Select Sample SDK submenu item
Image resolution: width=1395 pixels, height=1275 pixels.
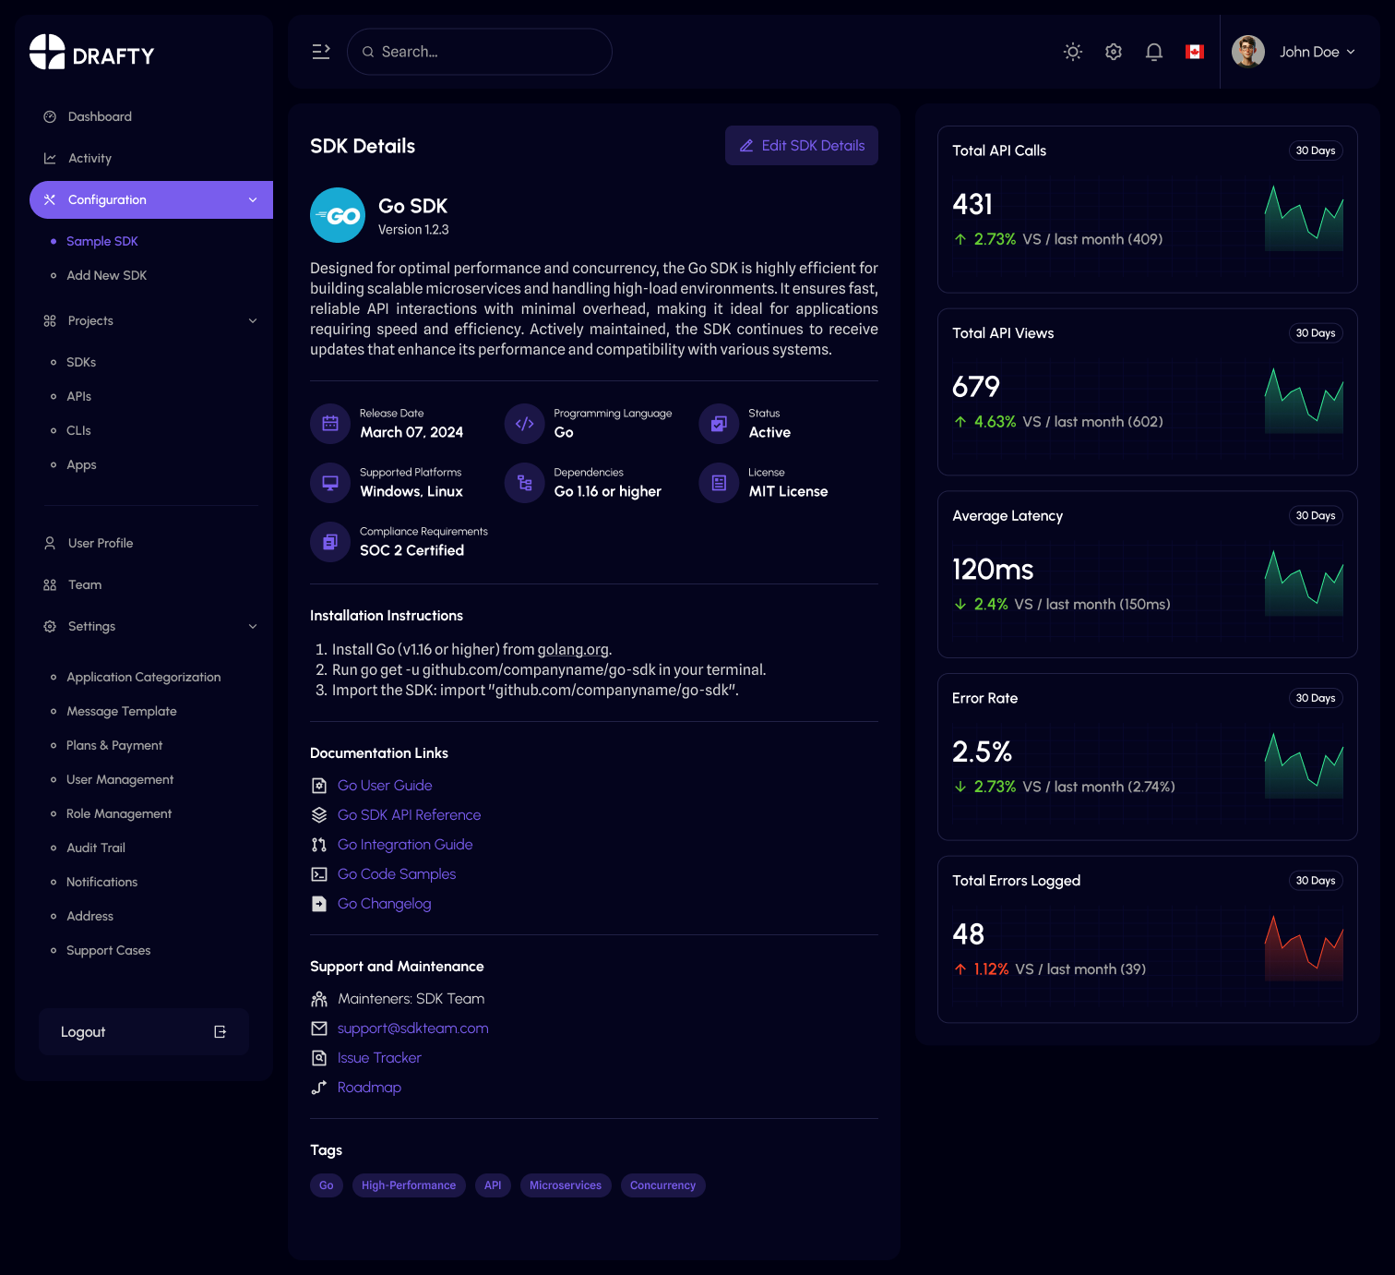101,241
